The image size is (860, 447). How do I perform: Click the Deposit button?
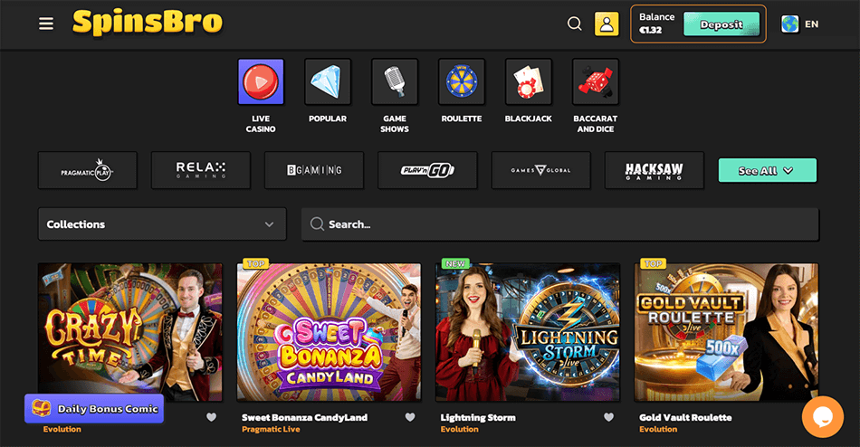coord(721,24)
